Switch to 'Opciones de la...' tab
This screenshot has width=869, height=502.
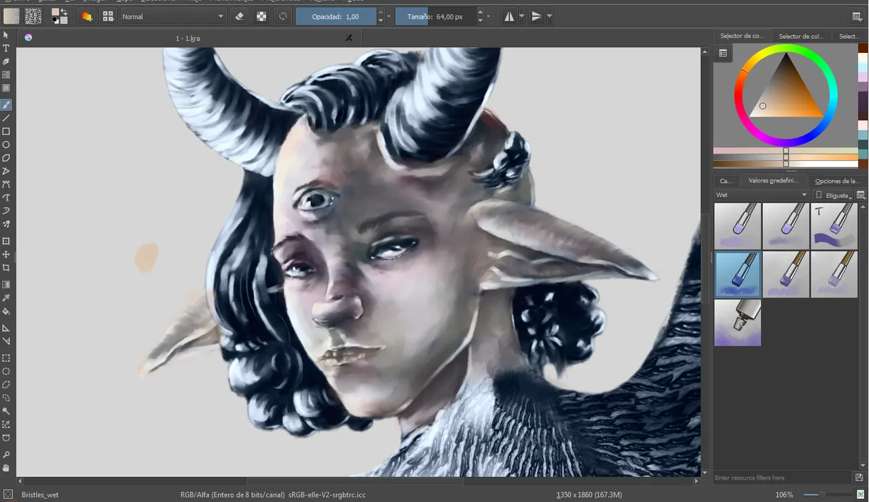pyautogui.click(x=837, y=181)
